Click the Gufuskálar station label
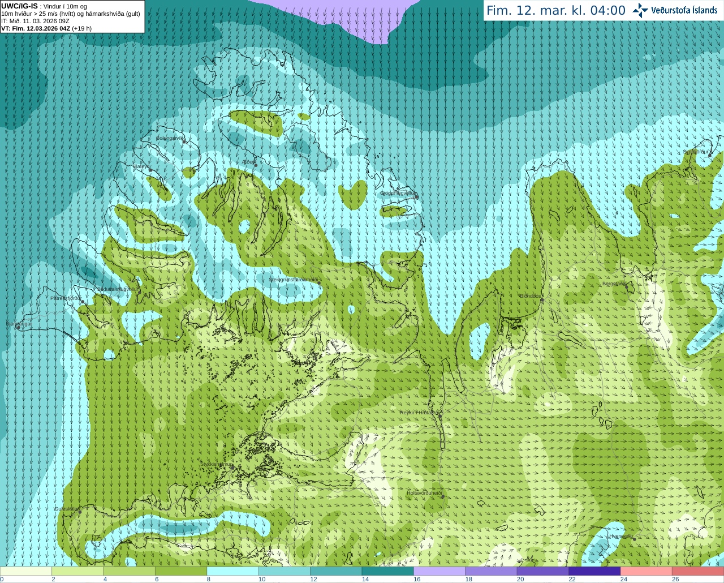724x583 pixels. click(x=66, y=509)
